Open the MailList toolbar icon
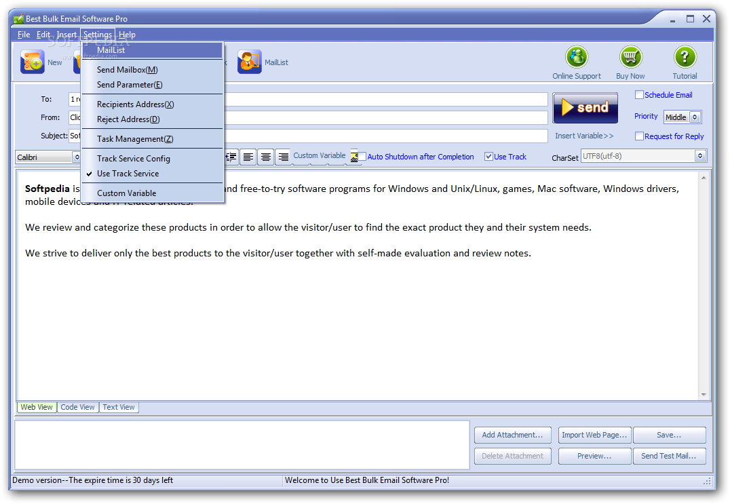 tap(249, 62)
